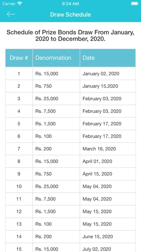
Task: Tap the Denomination column header
Action: pyautogui.click(x=56, y=58)
